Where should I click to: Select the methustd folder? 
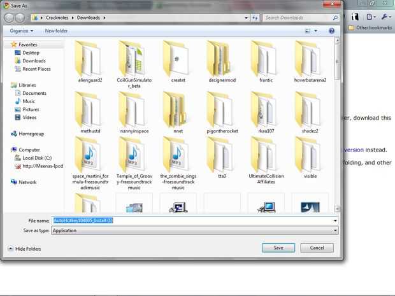pyautogui.click(x=90, y=113)
